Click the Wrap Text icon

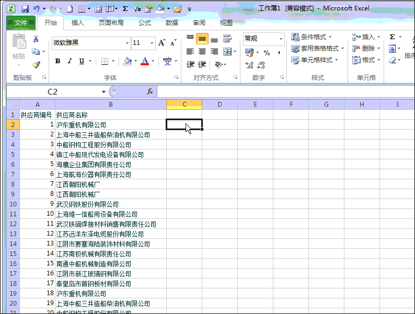coord(227,39)
